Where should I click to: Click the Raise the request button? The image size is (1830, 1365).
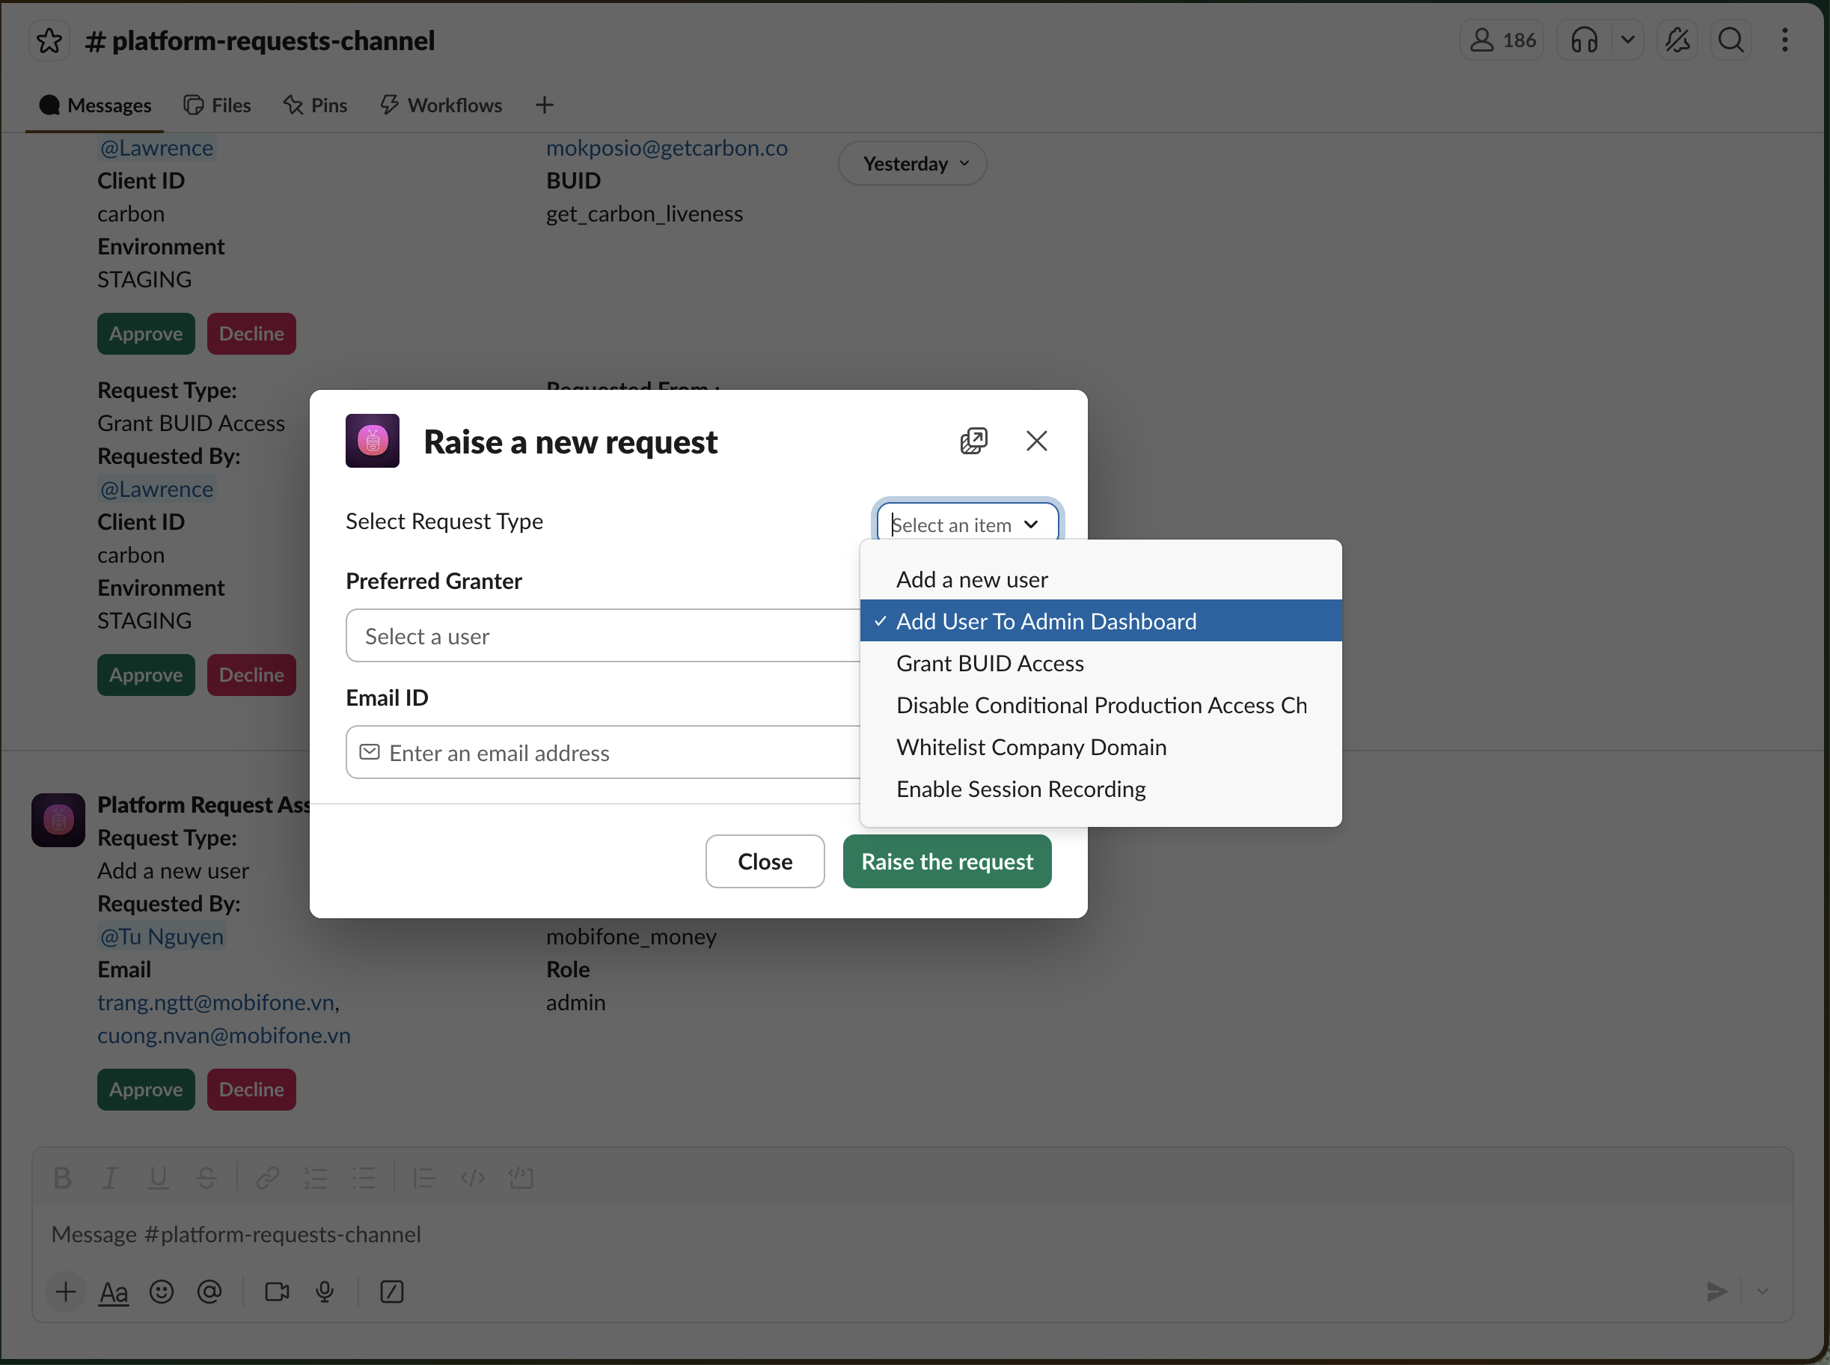coord(946,862)
